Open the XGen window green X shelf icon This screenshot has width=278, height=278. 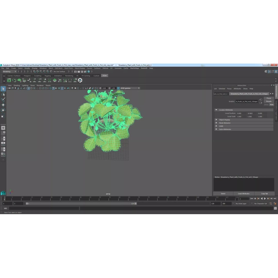pos(9,80)
